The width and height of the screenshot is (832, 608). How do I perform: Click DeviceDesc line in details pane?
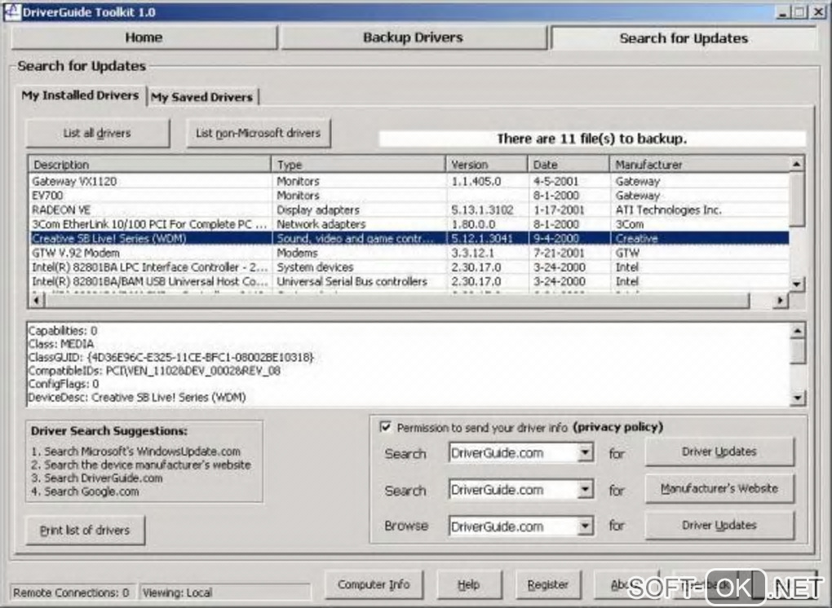(x=137, y=397)
